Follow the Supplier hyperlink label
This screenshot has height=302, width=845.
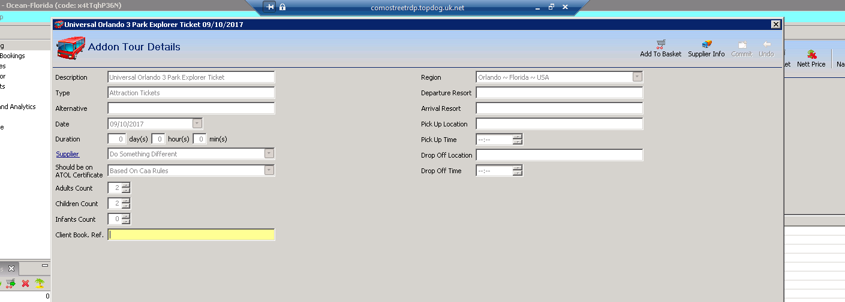67,154
